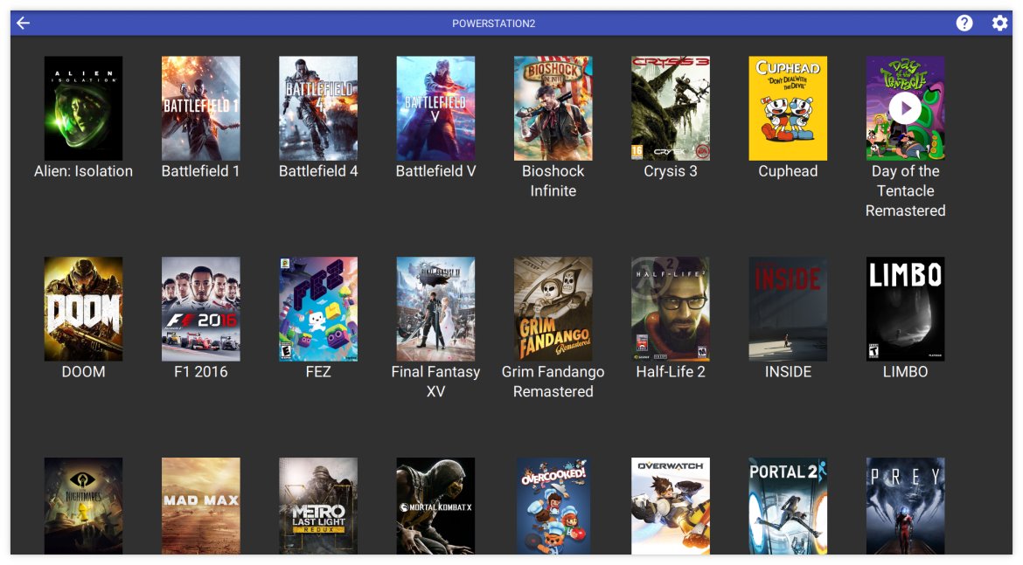
Task: Click the "Alien: Isolation" title text
Action: pyautogui.click(x=84, y=171)
